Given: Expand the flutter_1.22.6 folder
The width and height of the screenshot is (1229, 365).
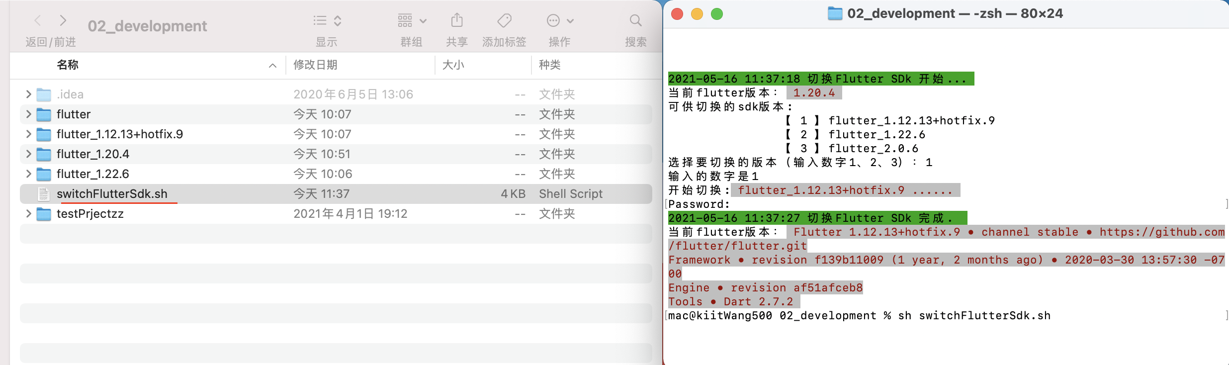Looking at the screenshot, I should pyautogui.click(x=28, y=174).
